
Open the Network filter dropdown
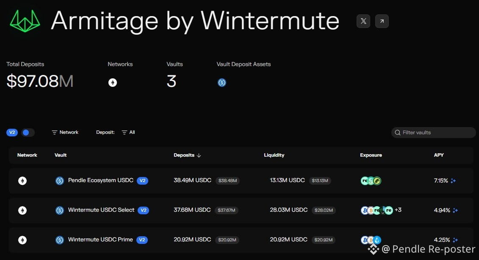tap(65, 132)
